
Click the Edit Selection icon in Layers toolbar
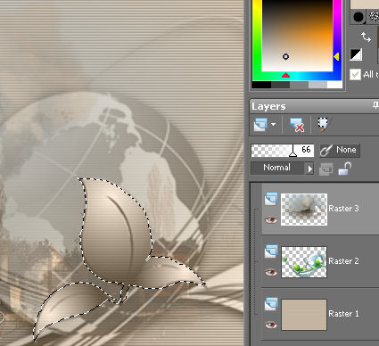pos(323,125)
